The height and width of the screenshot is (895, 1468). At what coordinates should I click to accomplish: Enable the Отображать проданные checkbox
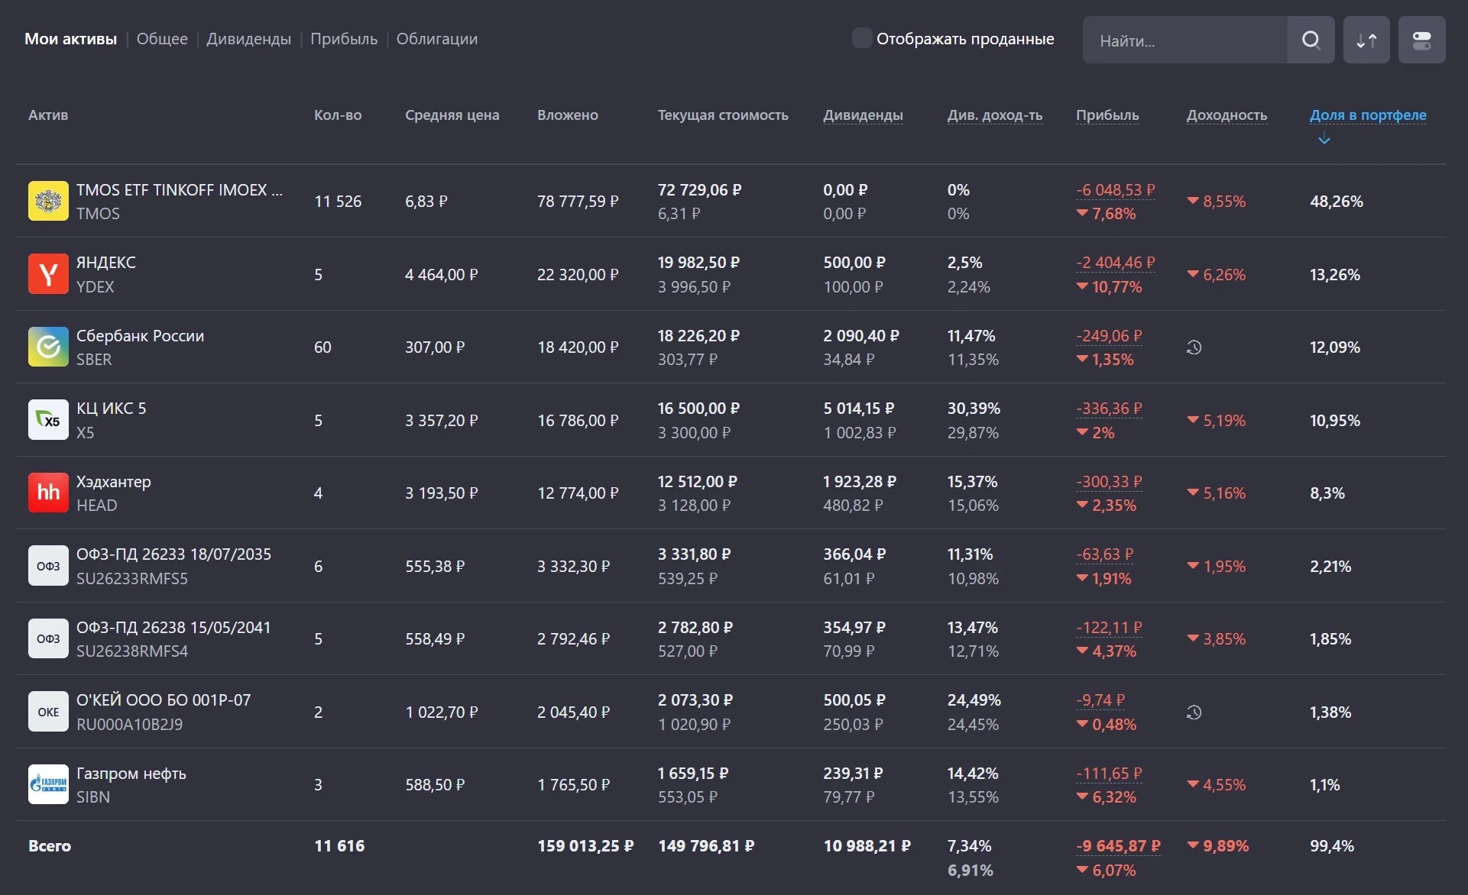862,38
